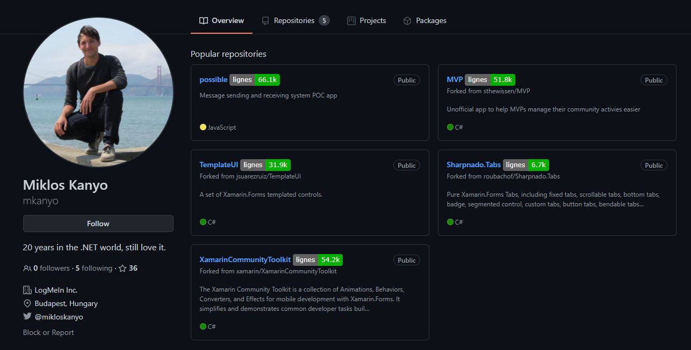This screenshot has width=691, height=350.
Task: Click the @mikloskanyo Twitter handle
Action: 59,317
